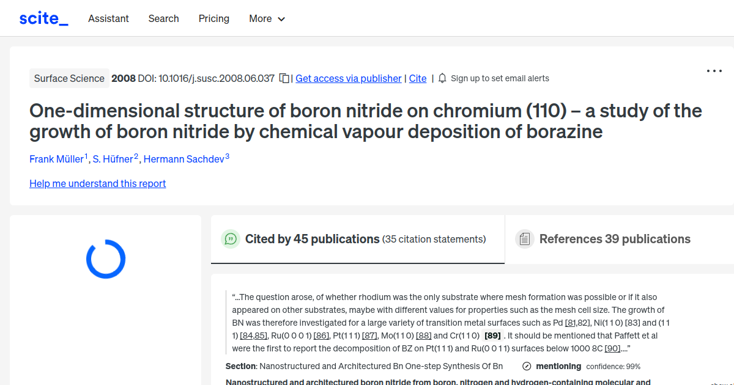Open the More dropdown menu

(267, 18)
